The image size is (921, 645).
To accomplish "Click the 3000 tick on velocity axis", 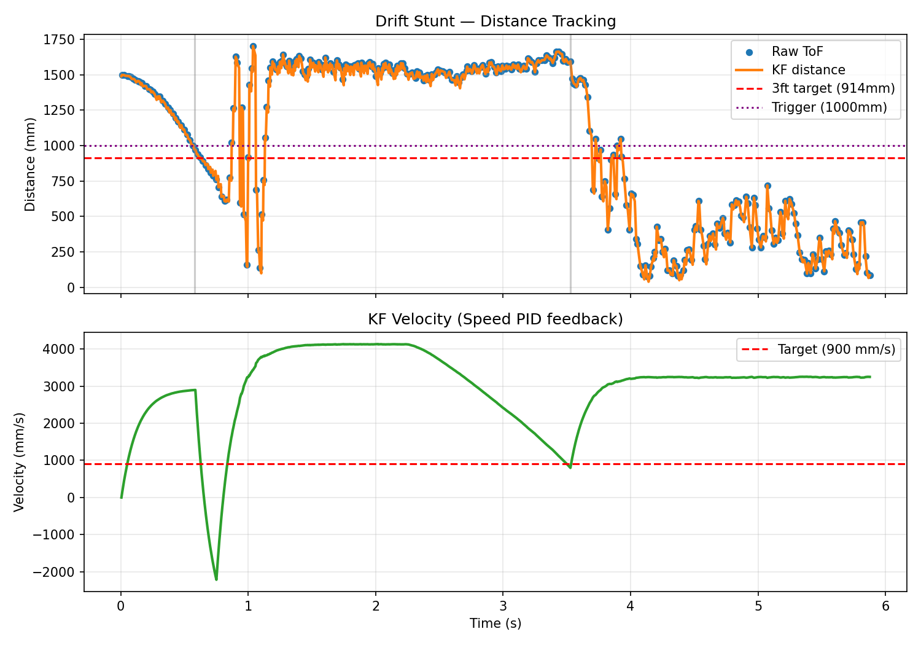I will click(60, 386).
